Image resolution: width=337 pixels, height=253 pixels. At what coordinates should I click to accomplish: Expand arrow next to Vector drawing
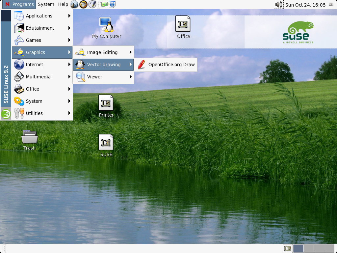[x=130, y=65]
